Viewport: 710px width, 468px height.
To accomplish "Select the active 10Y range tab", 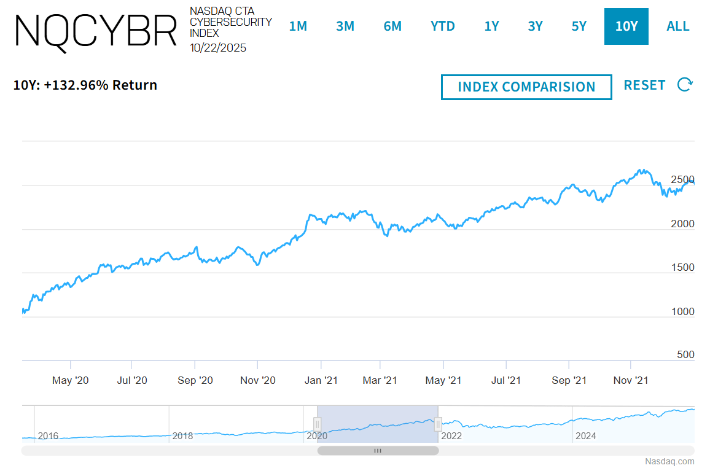I will click(626, 26).
